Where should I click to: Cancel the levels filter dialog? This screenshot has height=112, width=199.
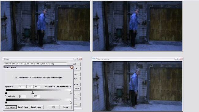click(66, 107)
